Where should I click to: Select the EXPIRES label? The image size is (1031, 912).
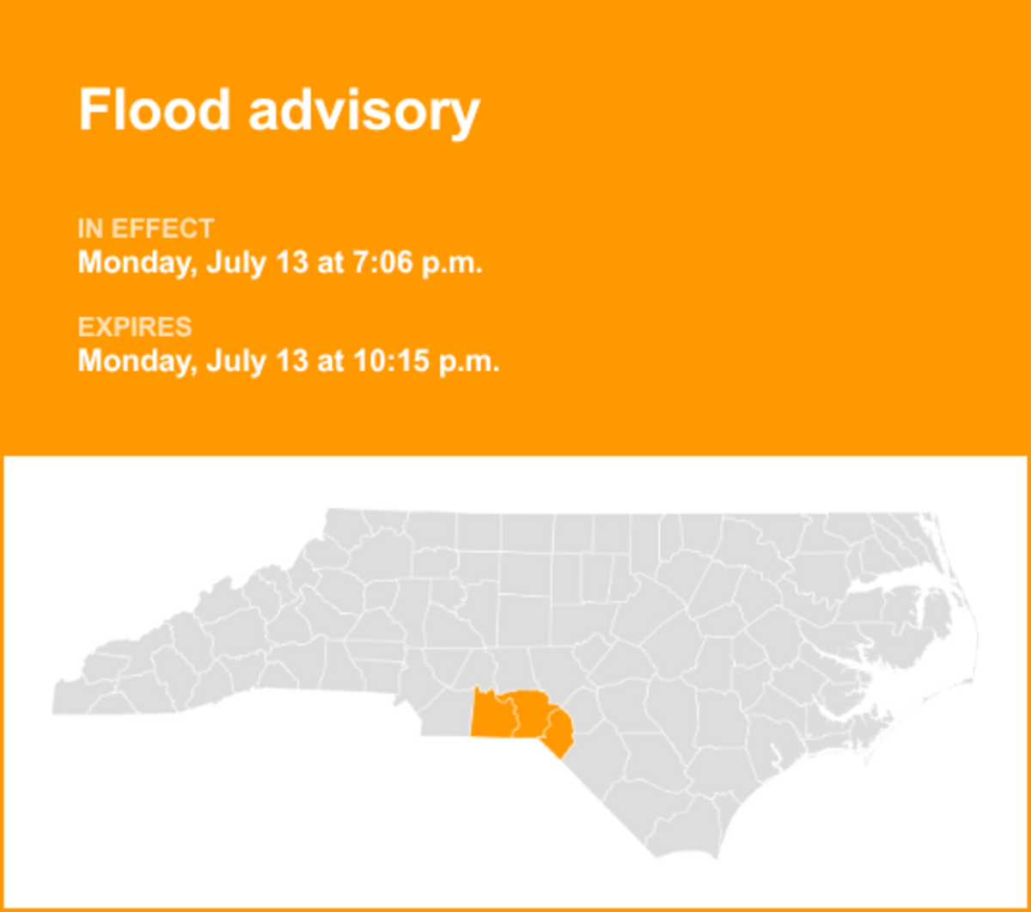[135, 327]
